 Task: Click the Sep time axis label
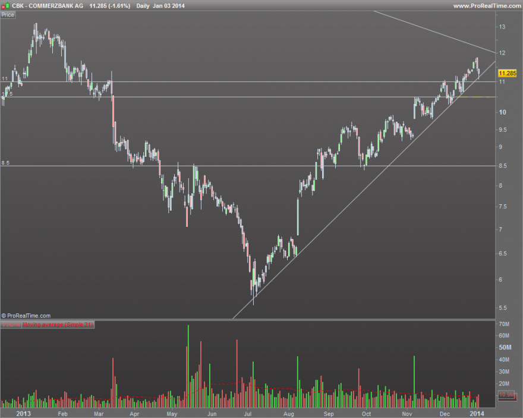tap(329, 414)
